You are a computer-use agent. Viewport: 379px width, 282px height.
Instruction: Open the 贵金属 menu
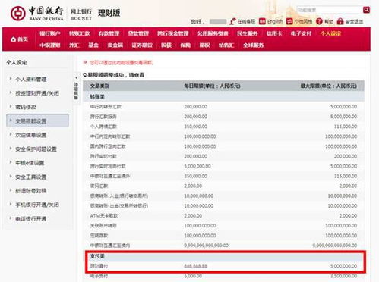(x=115, y=45)
